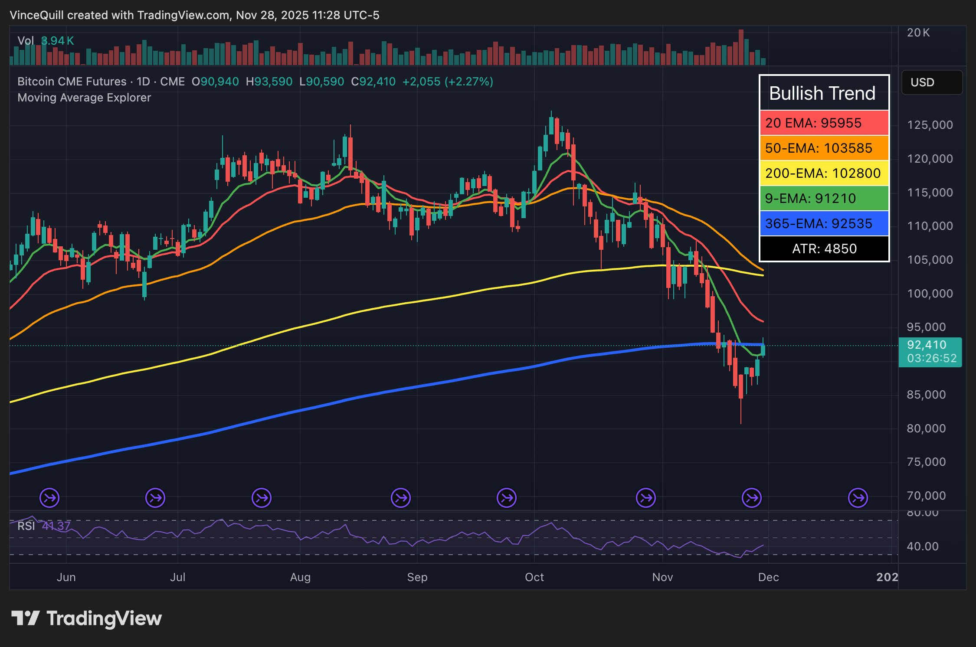Toggle the Moving Average Explorer indicator

coord(84,98)
